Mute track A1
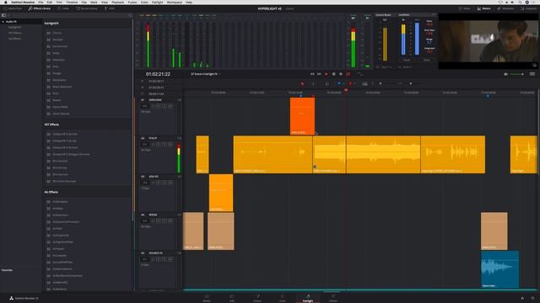Viewport: 540px width, 303px height. pyautogui.click(x=170, y=106)
